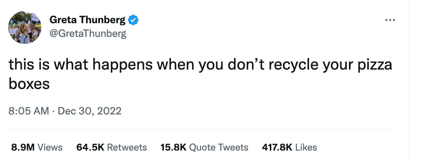View the 64.5K Retweets list

click(x=112, y=147)
